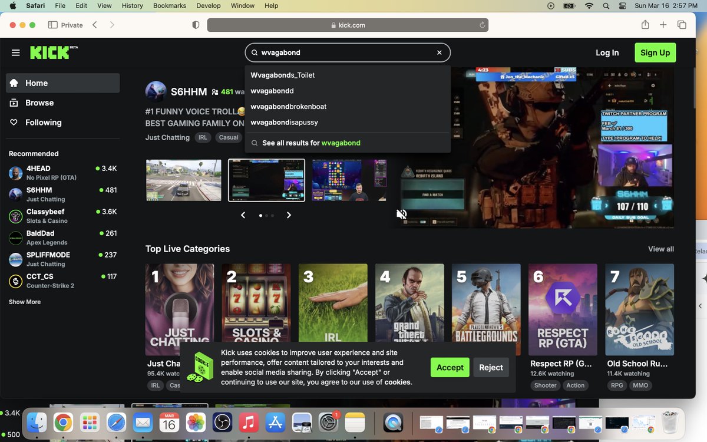
Task: Reject cookies in the banner
Action: tap(491, 367)
